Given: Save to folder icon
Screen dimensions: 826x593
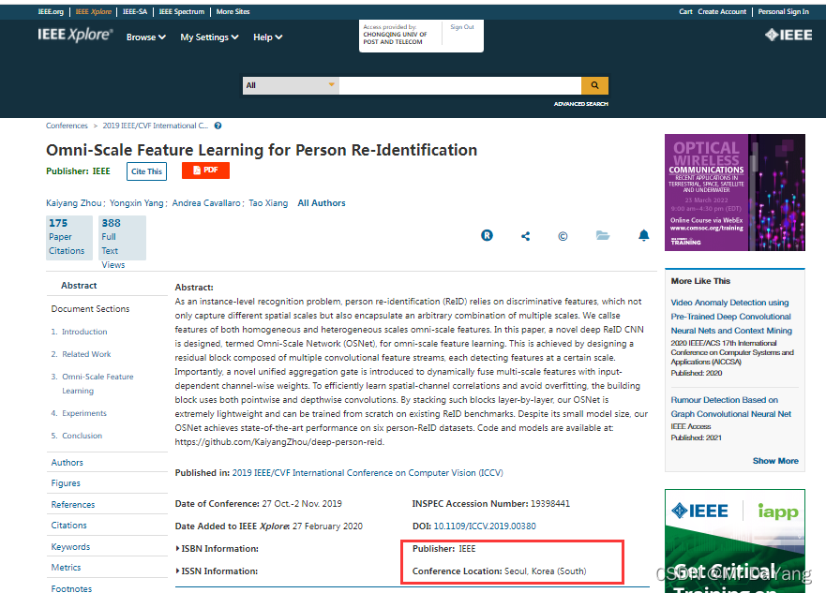Looking at the screenshot, I should pyautogui.click(x=603, y=235).
